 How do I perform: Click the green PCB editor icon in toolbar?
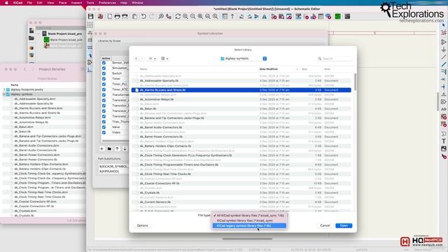337,17
